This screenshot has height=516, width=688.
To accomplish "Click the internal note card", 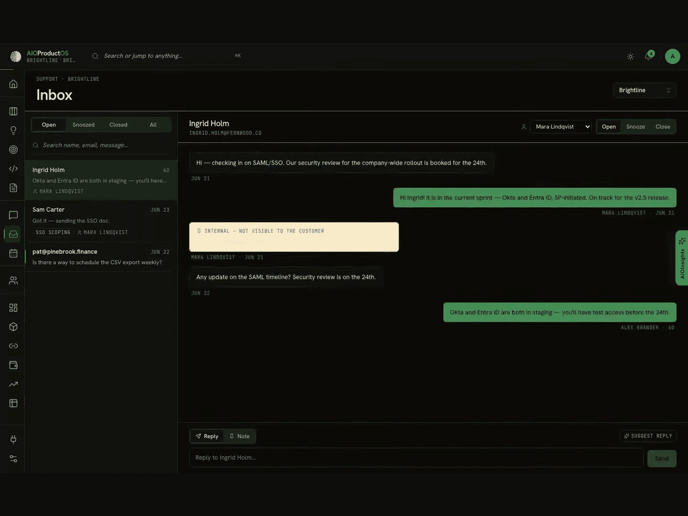I will click(x=294, y=237).
